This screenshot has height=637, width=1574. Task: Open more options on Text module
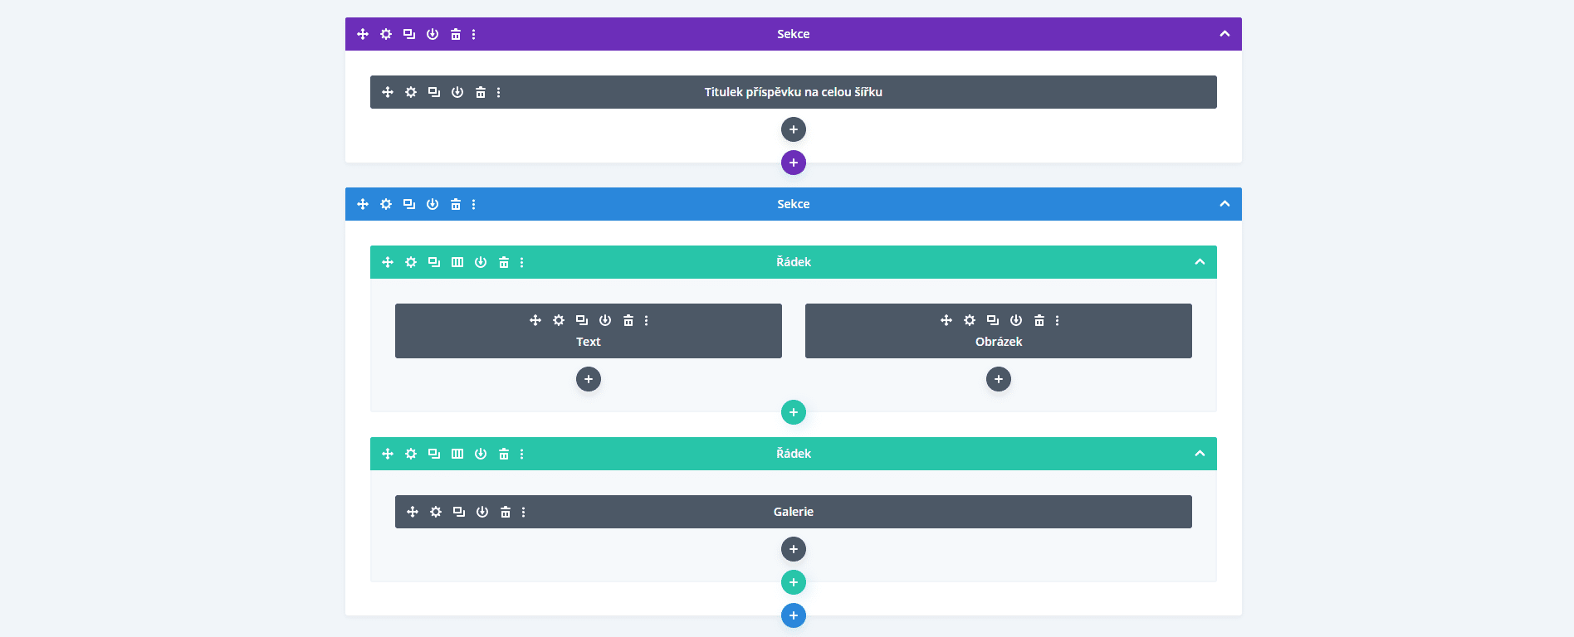pos(647,320)
